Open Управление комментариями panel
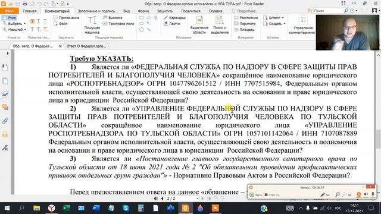Screen dimensions: 381x214 click(x=302, y=25)
